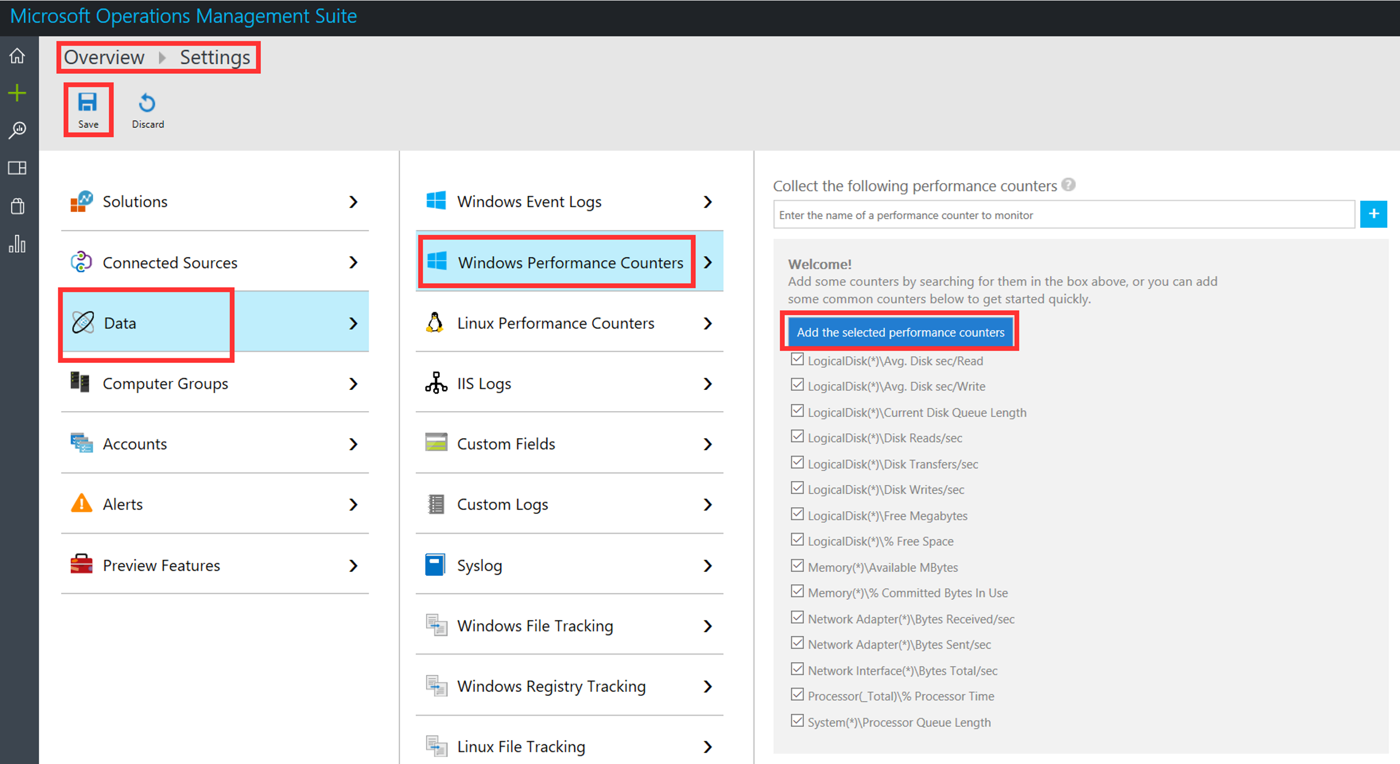Open Log Search magnifier icon in the sidebar

pyautogui.click(x=17, y=130)
